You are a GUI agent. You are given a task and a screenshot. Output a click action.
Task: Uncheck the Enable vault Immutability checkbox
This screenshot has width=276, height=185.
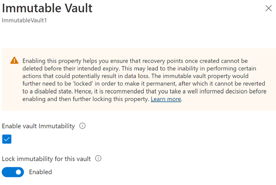coord(7,139)
